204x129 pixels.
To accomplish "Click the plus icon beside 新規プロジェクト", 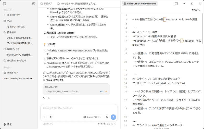I will click(x=5, y=15).
